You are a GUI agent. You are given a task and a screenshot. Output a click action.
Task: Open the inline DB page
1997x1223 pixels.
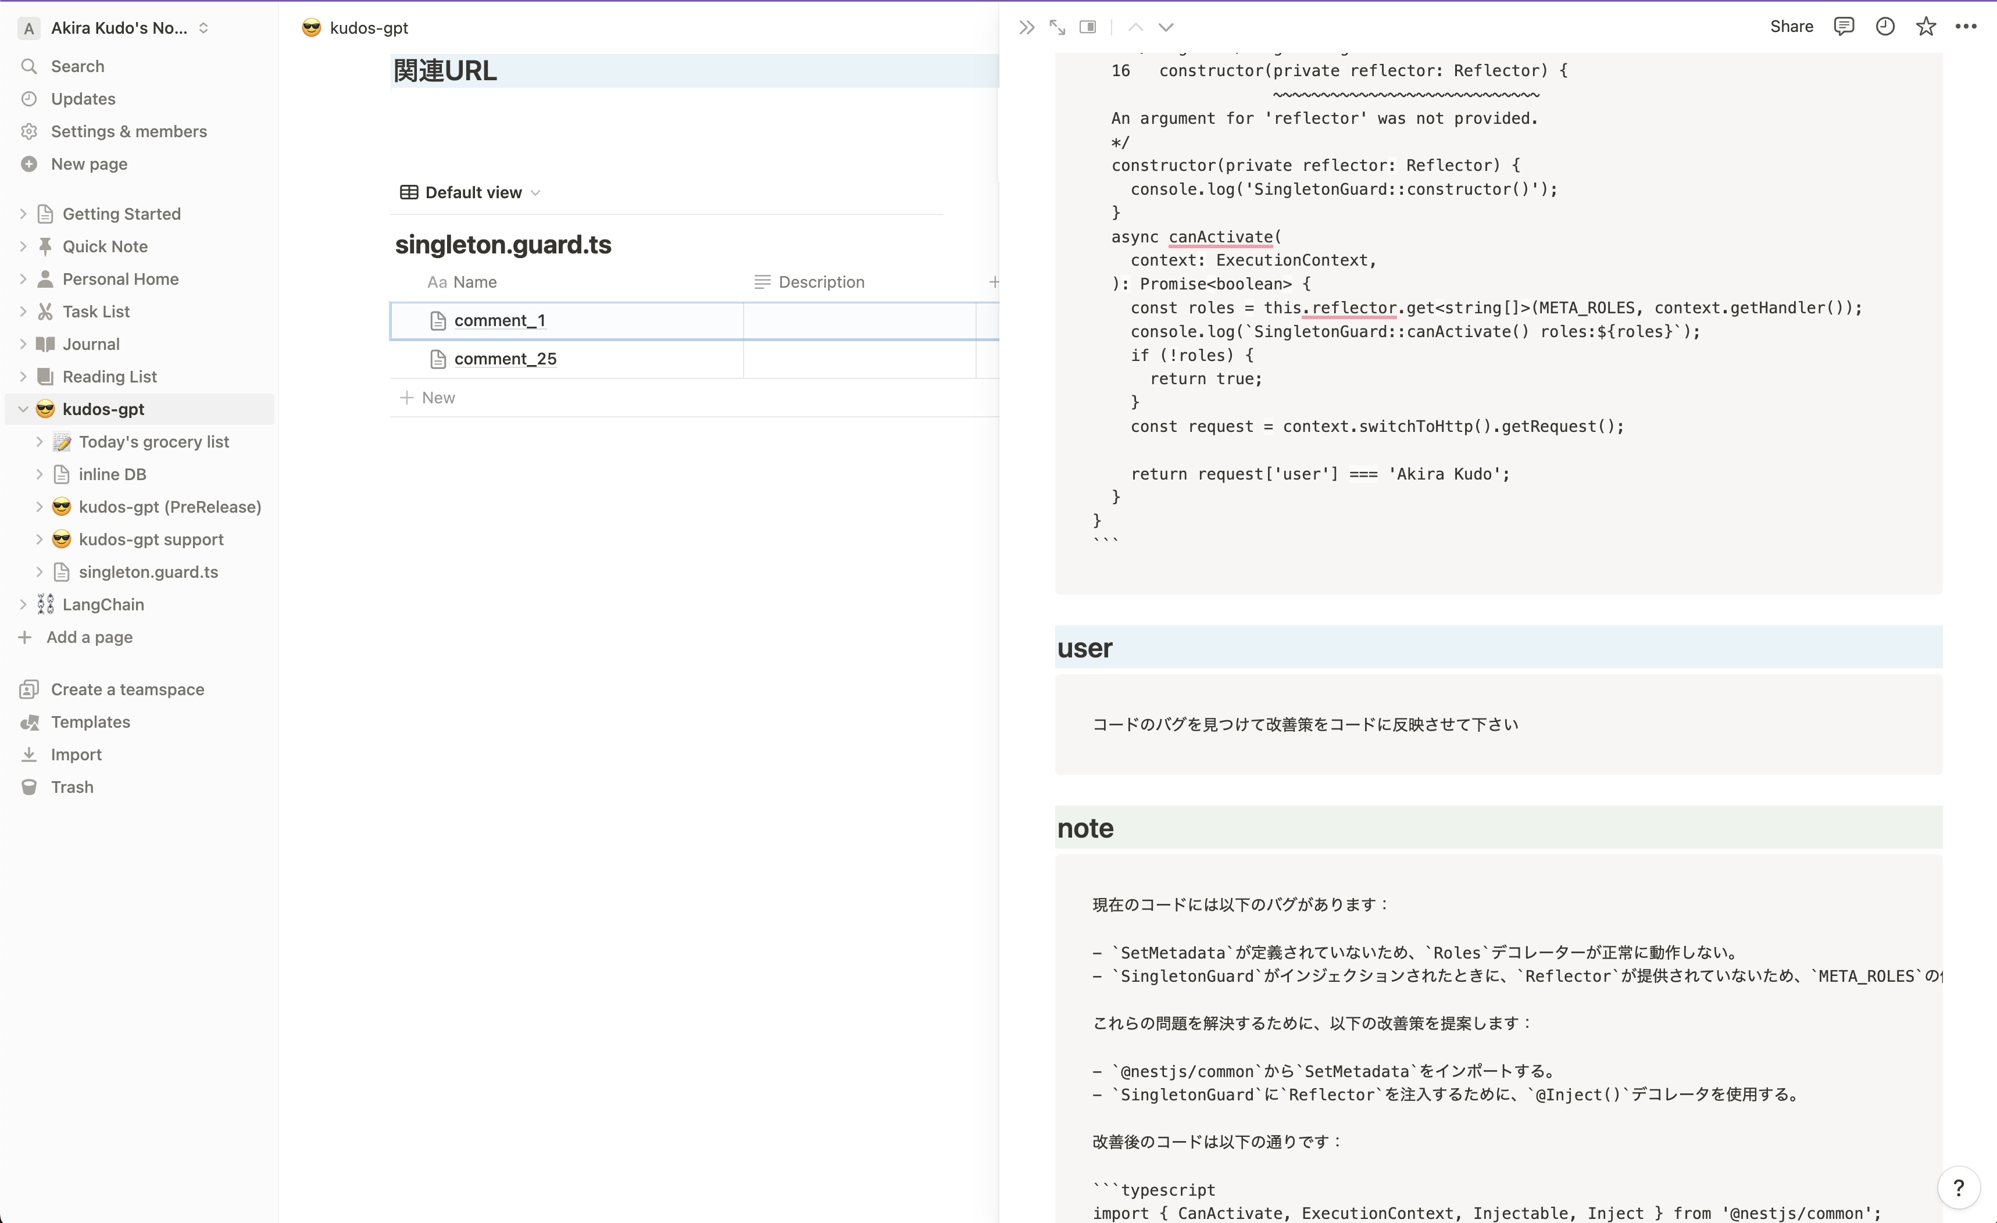(112, 474)
